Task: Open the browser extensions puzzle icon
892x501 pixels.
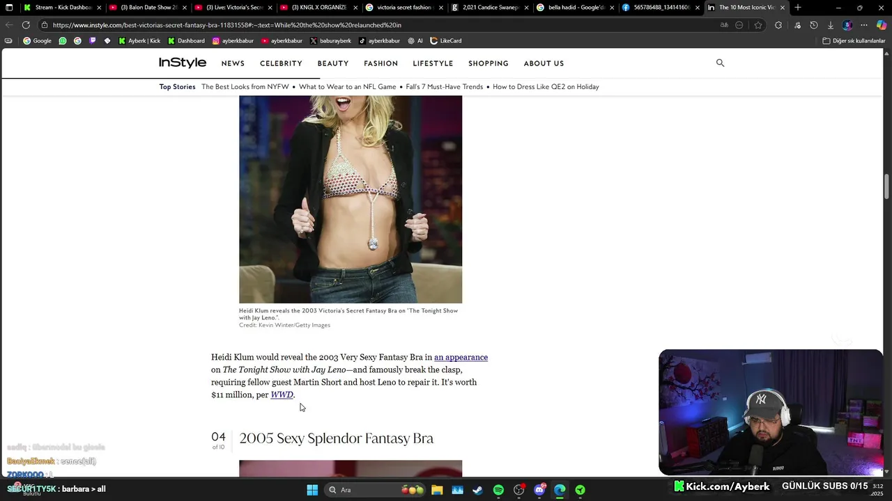Action: (x=778, y=25)
